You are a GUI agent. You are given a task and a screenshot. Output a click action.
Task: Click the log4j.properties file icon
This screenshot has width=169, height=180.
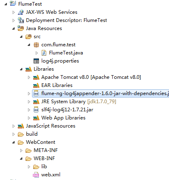click(x=36, y=61)
